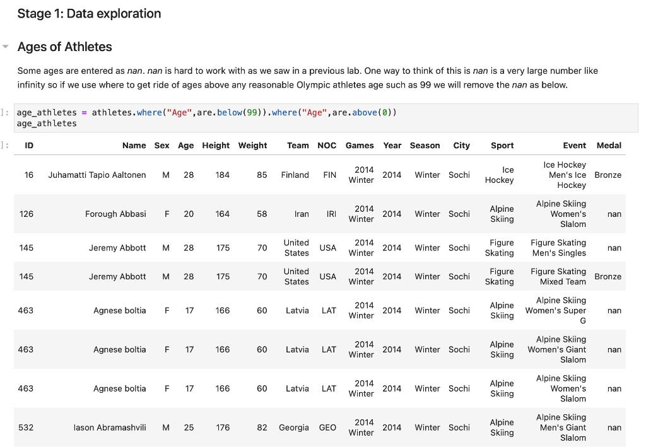Click the row for Iason Abramashvili
646x447 pixels.
tap(110, 427)
